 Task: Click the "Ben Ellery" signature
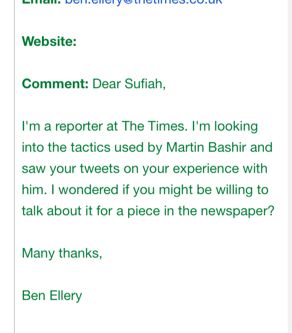pyautogui.click(x=52, y=295)
